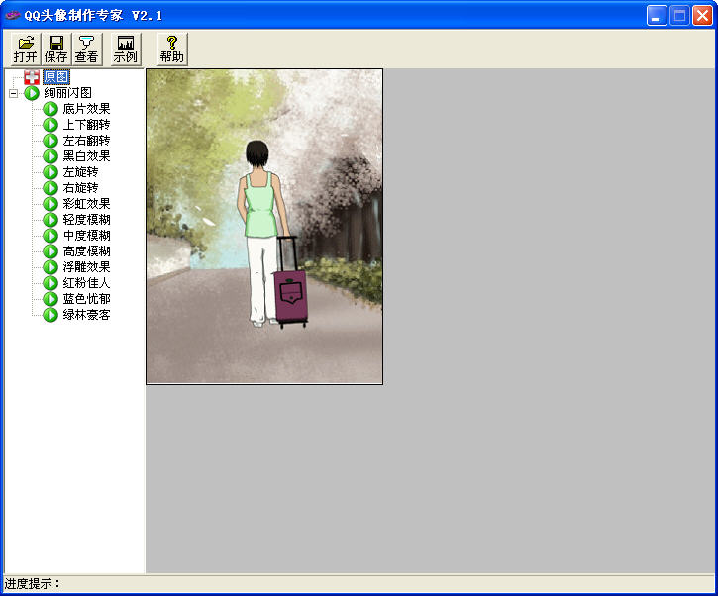The width and height of the screenshot is (718, 596).
Task: Click the 打开 (Open) toolbar button
Action: click(x=26, y=49)
